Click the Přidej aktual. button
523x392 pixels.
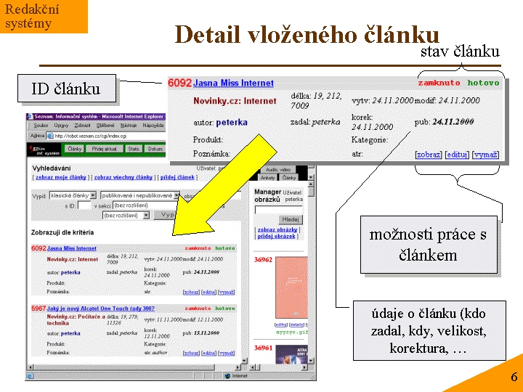[x=105, y=149]
